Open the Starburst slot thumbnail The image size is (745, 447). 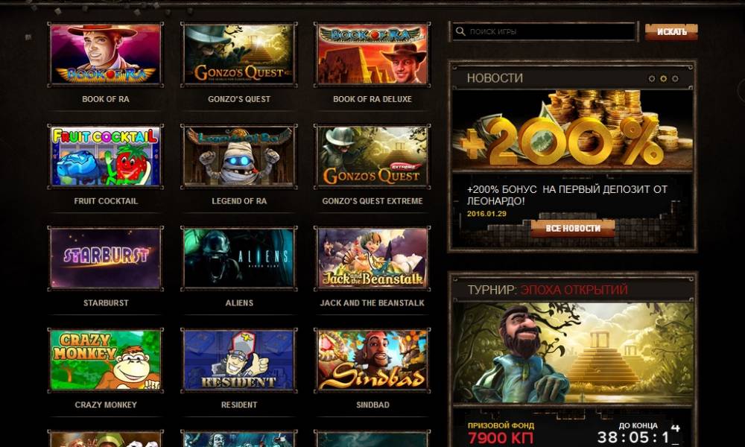point(106,258)
